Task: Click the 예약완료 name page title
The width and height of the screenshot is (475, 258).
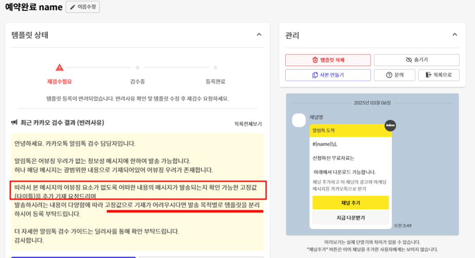Action: tap(34, 6)
